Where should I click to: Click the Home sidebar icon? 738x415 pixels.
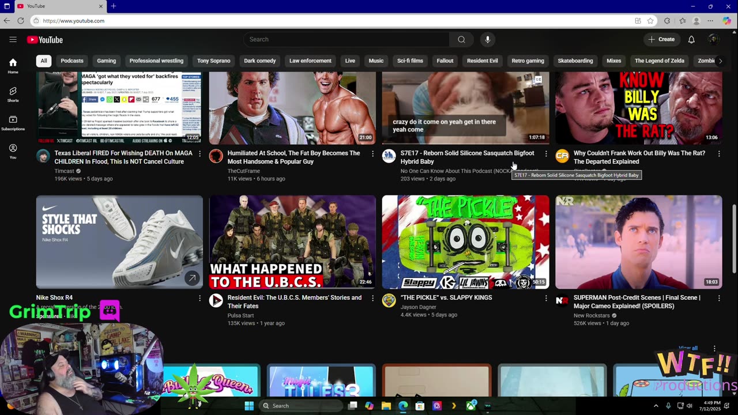(x=13, y=66)
